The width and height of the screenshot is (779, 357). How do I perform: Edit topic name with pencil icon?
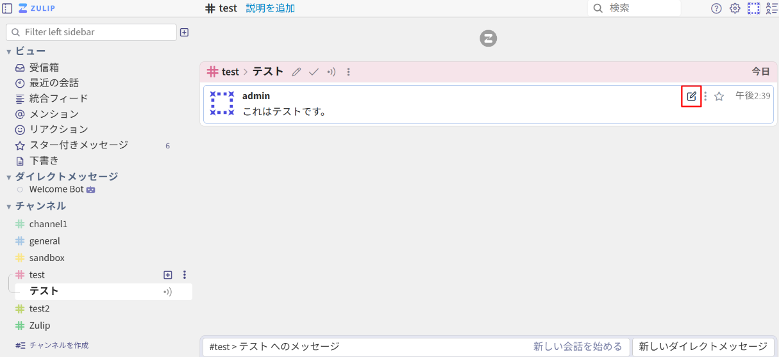[x=296, y=72]
